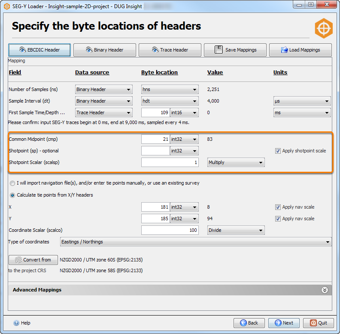
Task: Maximize the SEG-Y Loader window
Action: (x=311, y=5)
